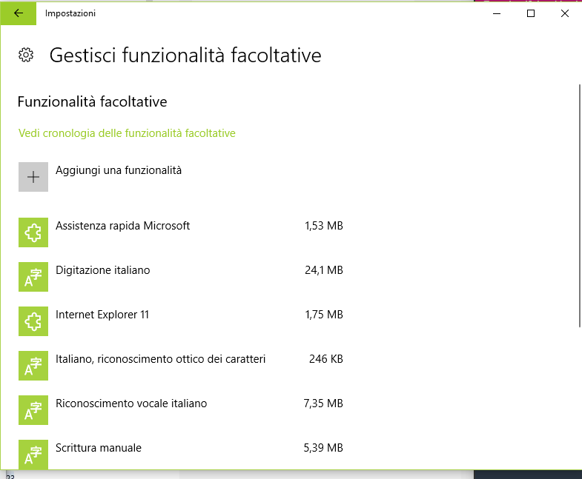Select Internet Explorer 11 entry
This screenshot has width=582, height=479.
coord(102,315)
